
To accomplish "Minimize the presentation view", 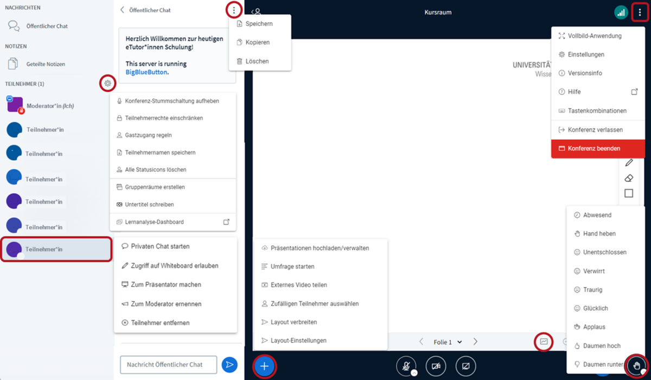I will [544, 341].
